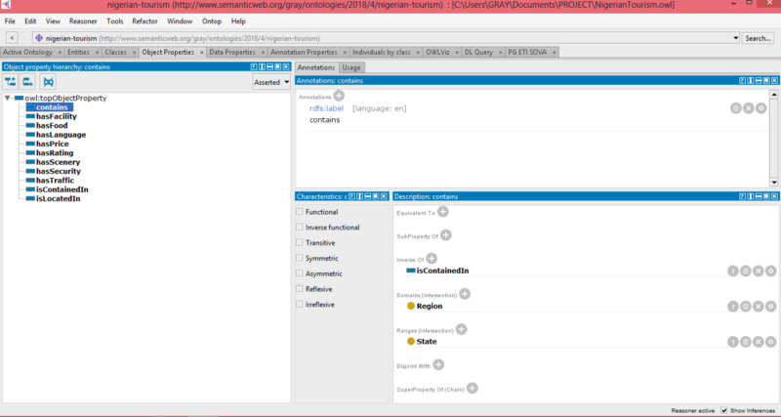
Task: Select hasScenery in the property hierarchy
Action: pos(57,161)
